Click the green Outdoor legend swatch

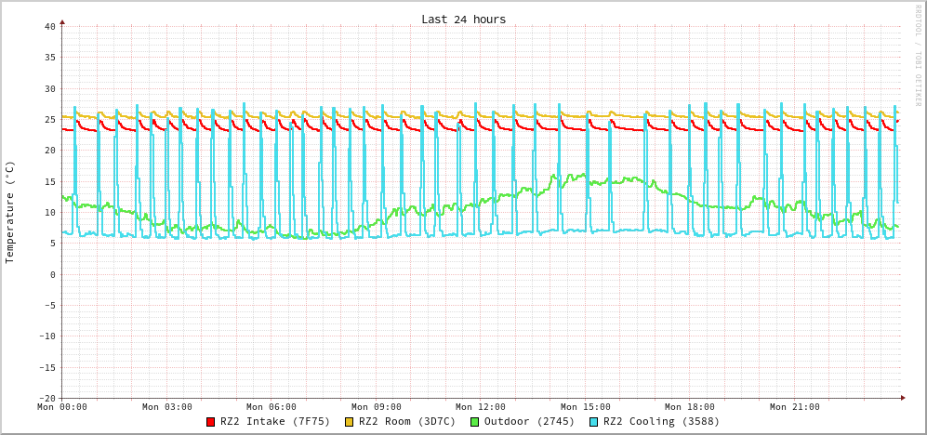[474, 422]
